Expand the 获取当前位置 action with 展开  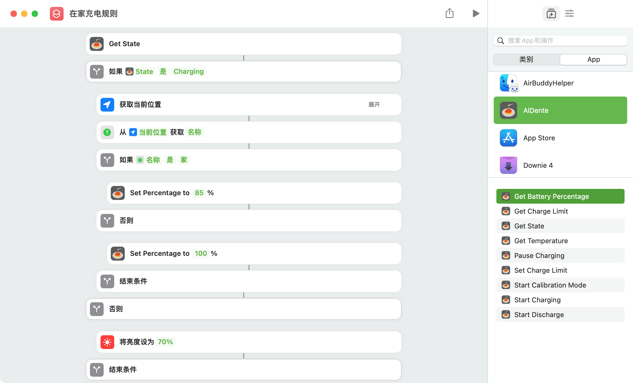click(374, 105)
